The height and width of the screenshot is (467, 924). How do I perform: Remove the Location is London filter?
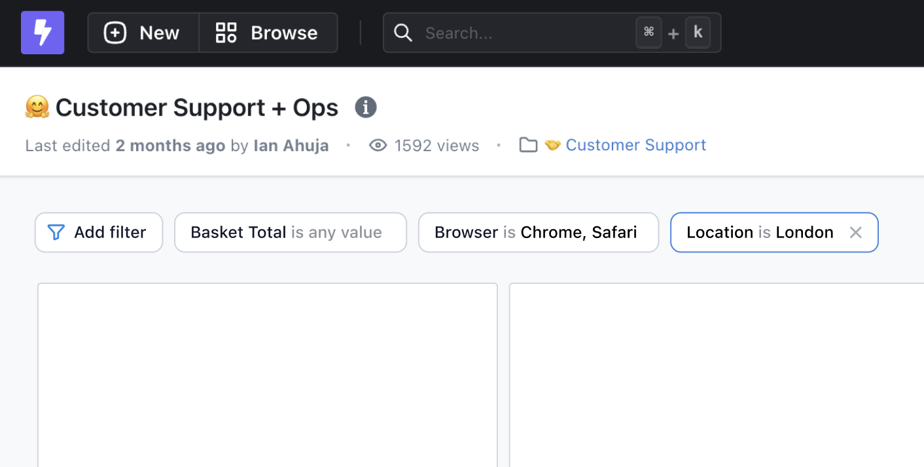(x=856, y=232)
